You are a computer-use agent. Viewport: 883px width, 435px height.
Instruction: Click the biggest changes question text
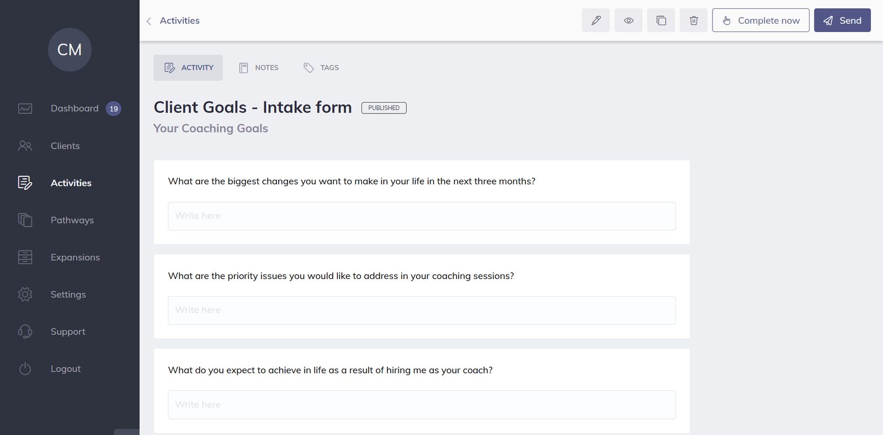coord(352,181)
